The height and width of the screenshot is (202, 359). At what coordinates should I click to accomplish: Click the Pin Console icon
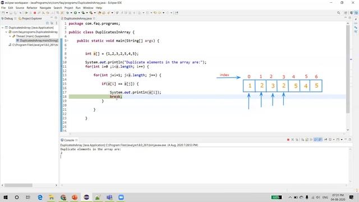325,140
